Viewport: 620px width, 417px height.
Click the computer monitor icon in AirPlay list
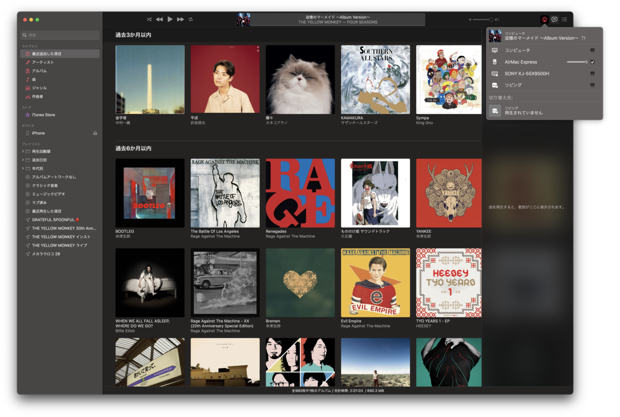coord(495,50)
